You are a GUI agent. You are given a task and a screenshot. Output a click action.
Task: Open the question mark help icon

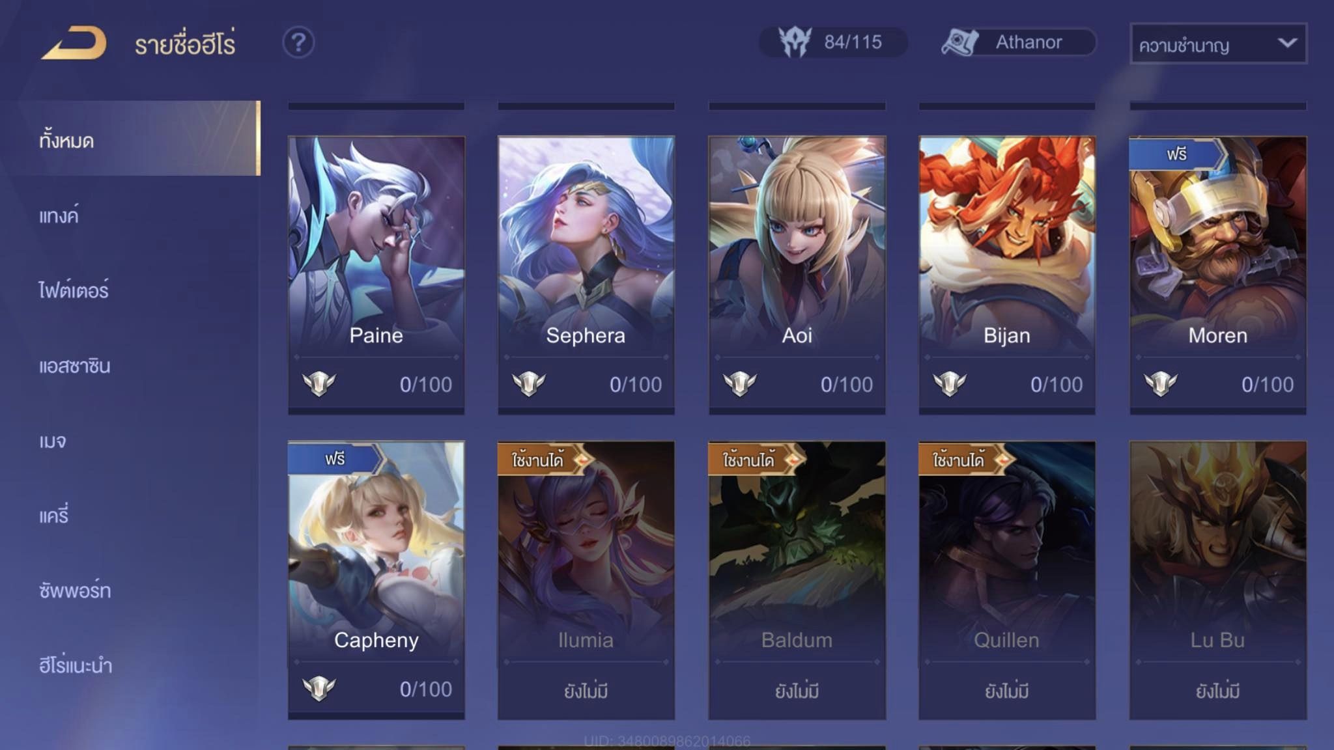(x=298, y=43)
